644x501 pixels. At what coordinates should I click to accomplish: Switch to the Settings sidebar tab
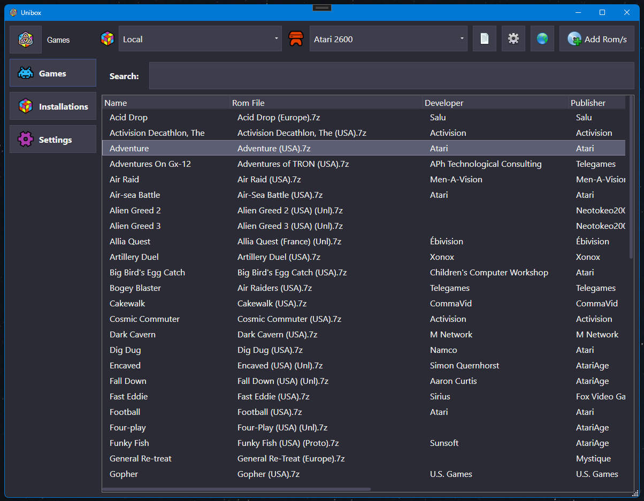pos(53,139)
